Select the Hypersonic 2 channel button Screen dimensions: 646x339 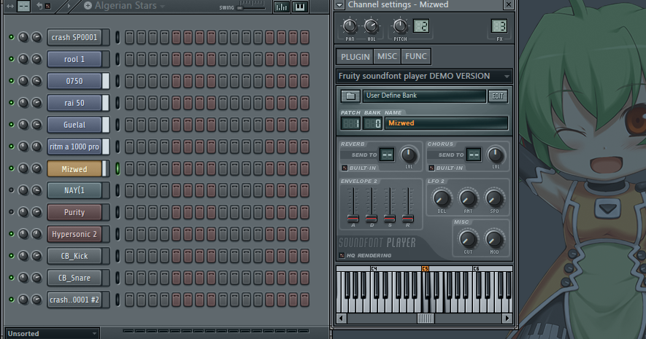tap(74, 234)
